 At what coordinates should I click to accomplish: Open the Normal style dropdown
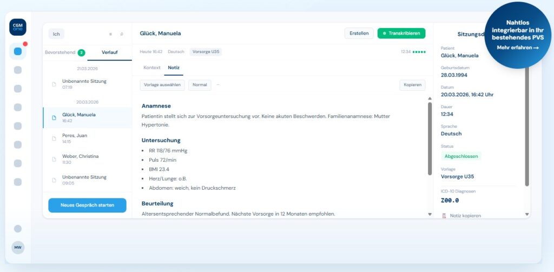[199, 85]
